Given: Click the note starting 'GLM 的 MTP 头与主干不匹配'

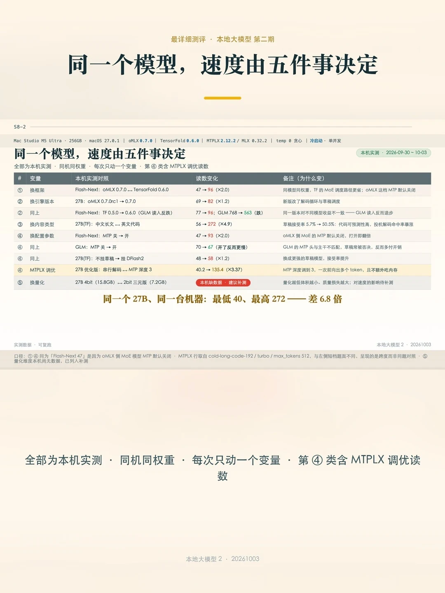Looking at the screenshot, I should coord(342,247).
